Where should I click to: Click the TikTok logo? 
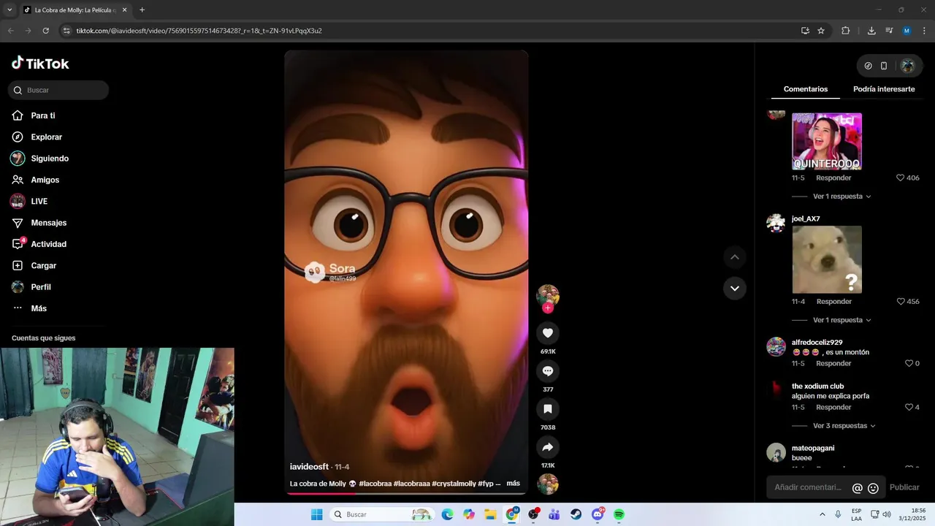(40, 64)
